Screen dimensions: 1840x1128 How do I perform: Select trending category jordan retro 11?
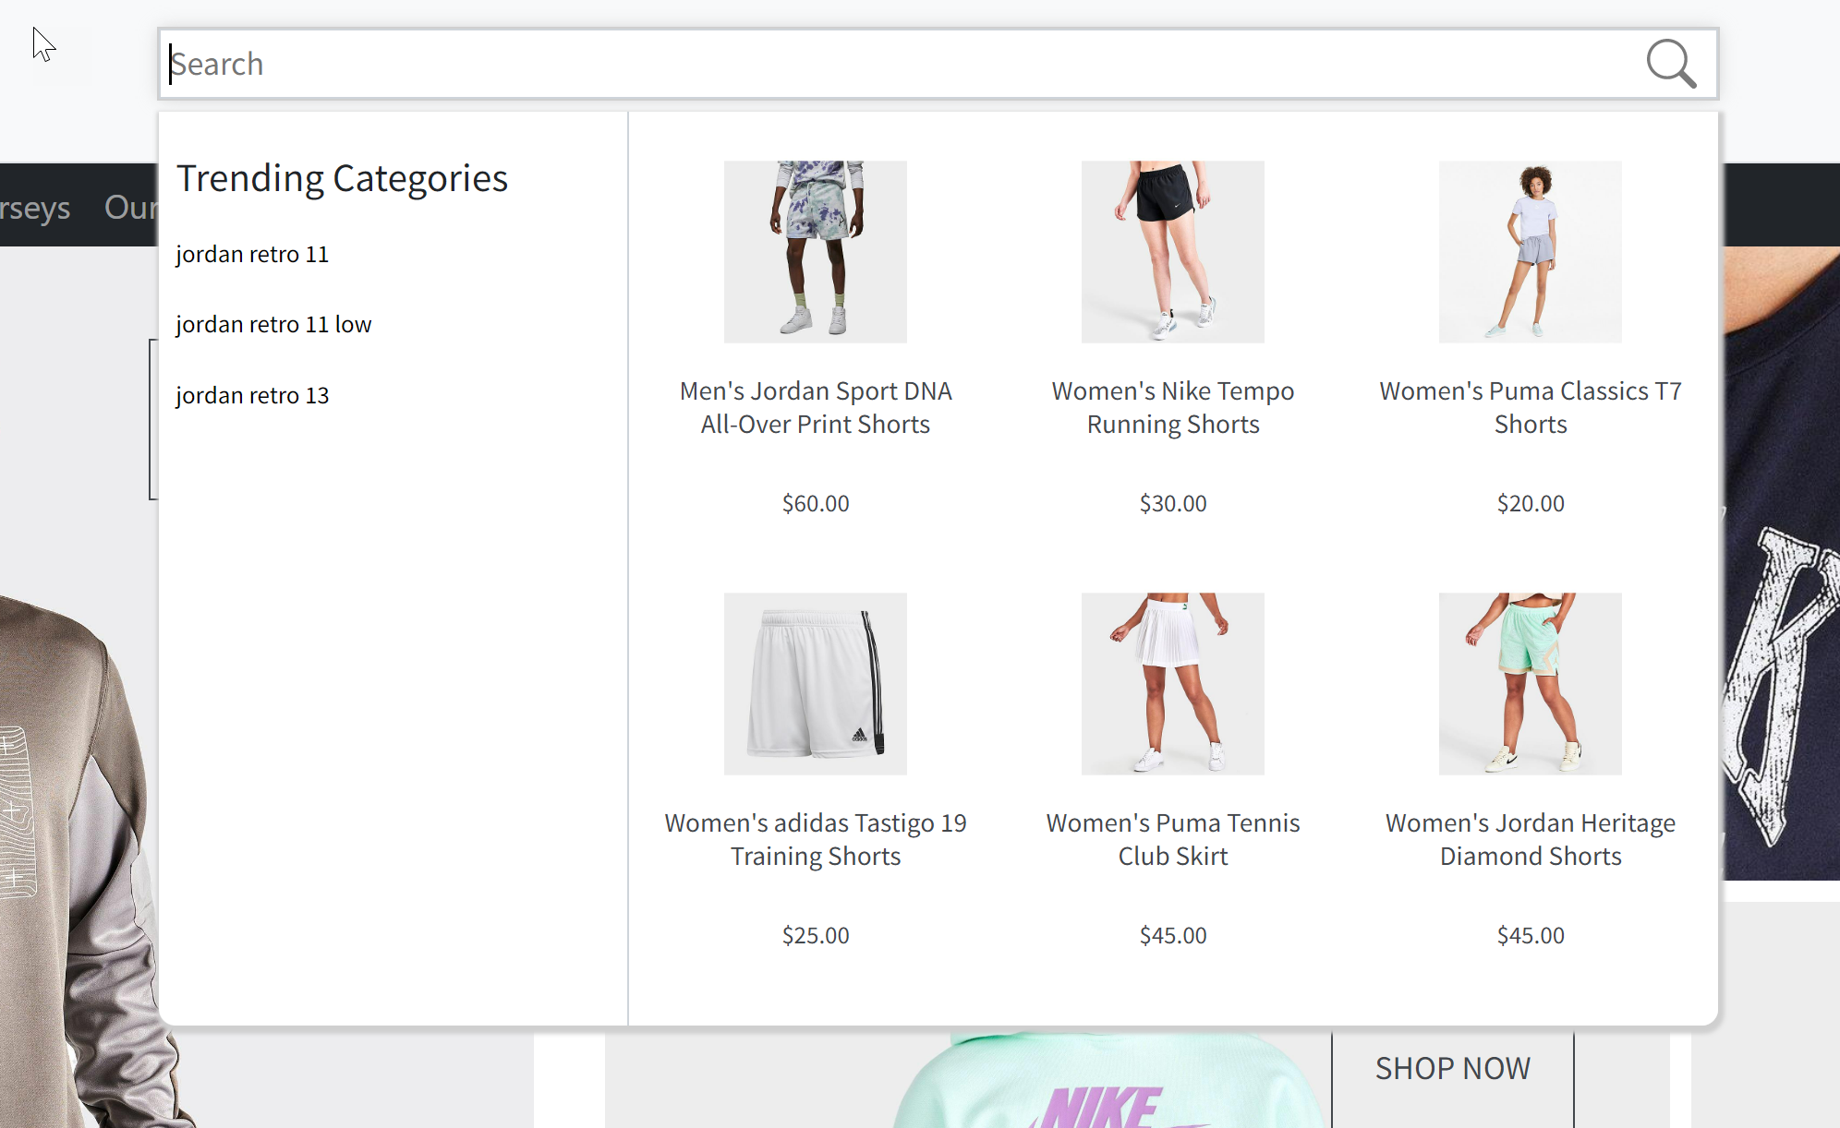pos(252,254)
